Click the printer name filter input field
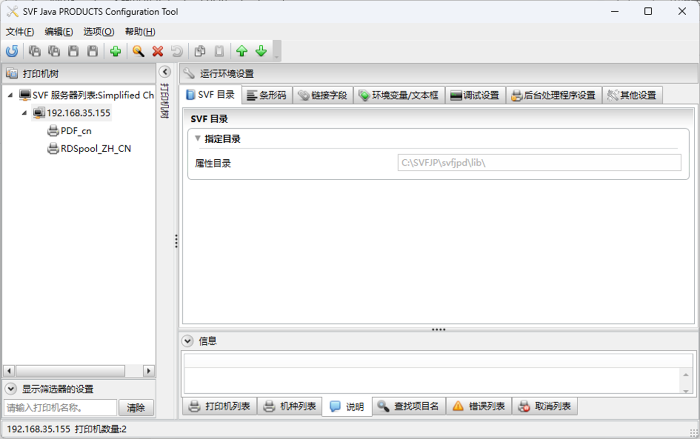The image size is (700, 439). pos(60,408)
